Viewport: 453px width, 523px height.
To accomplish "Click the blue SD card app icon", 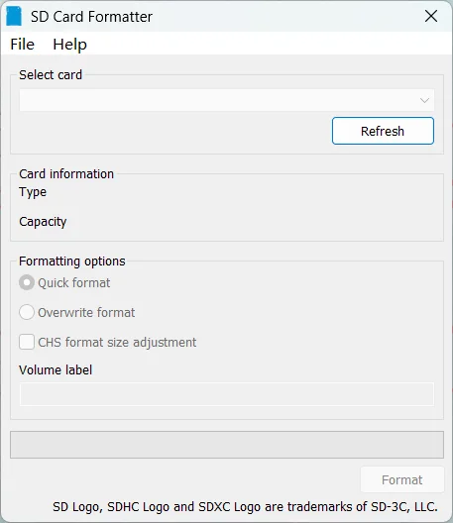I will click(x=14, y=16).
